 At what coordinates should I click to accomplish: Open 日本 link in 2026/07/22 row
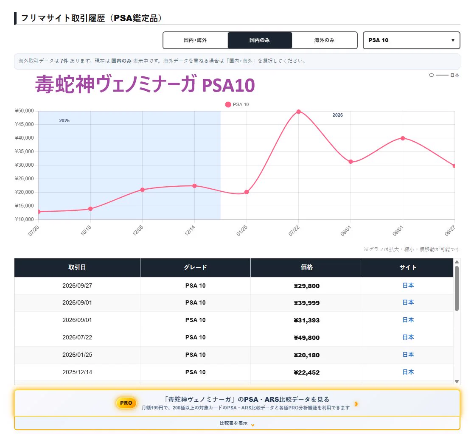408,337
